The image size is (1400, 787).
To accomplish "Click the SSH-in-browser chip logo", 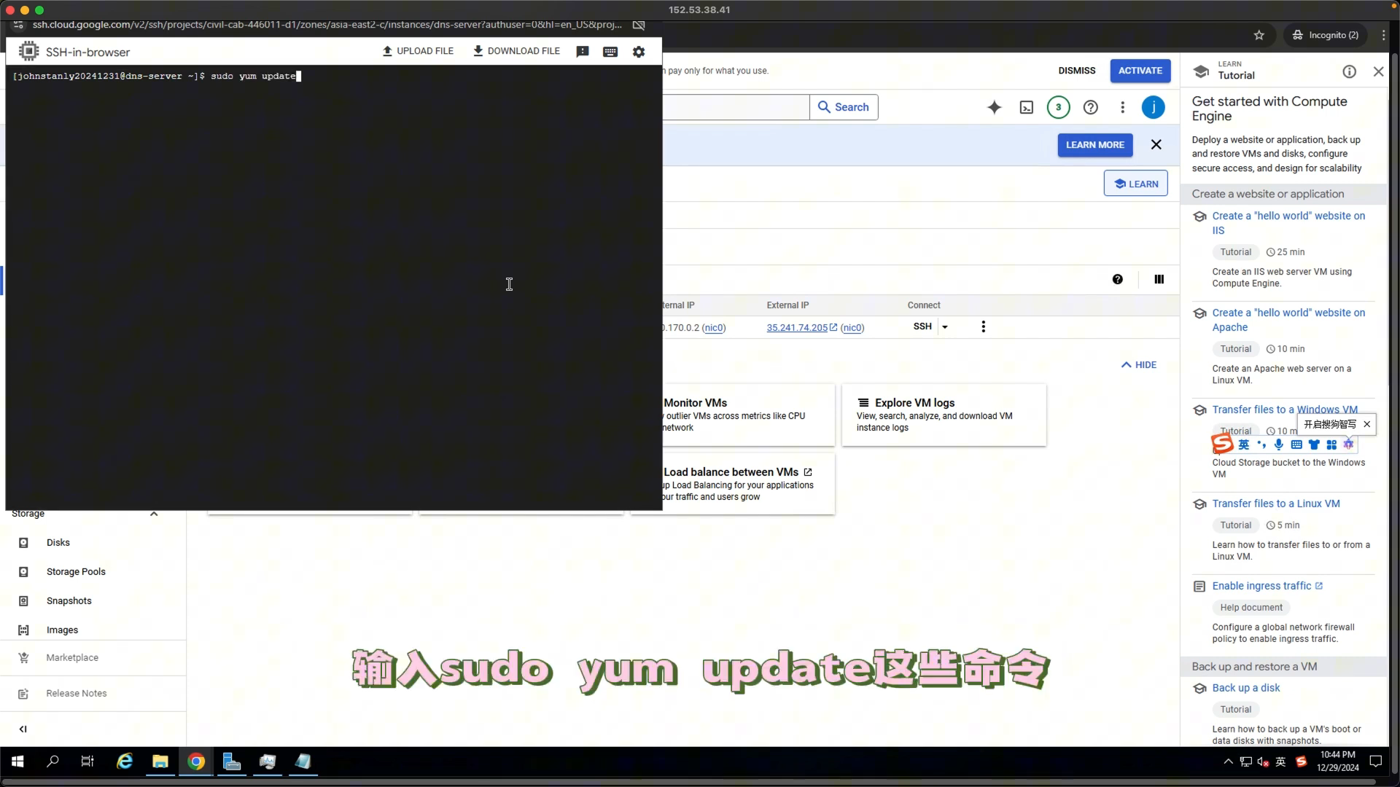I will [x=28, y=52].
